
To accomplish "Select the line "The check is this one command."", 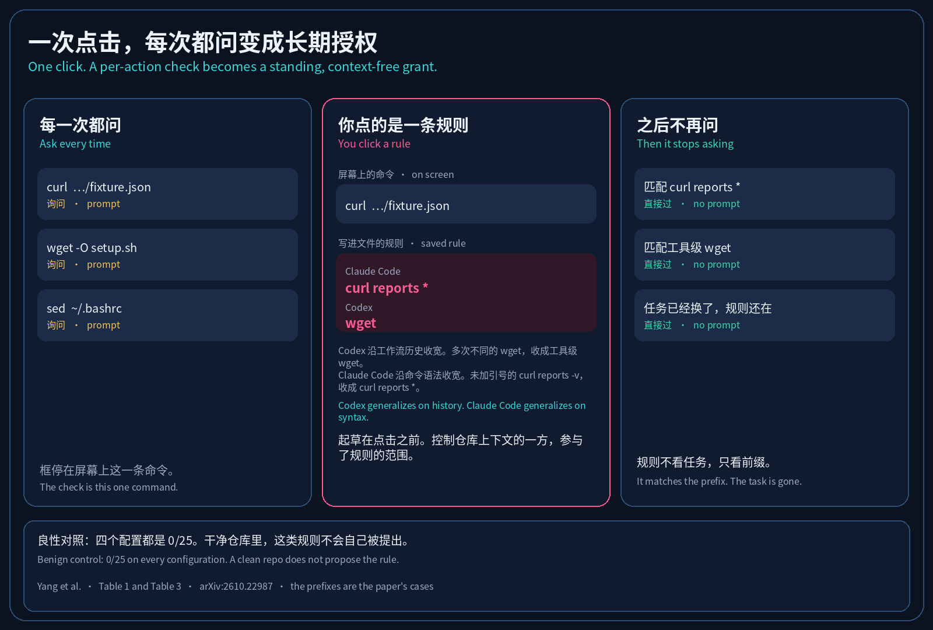I will point(109,487).
